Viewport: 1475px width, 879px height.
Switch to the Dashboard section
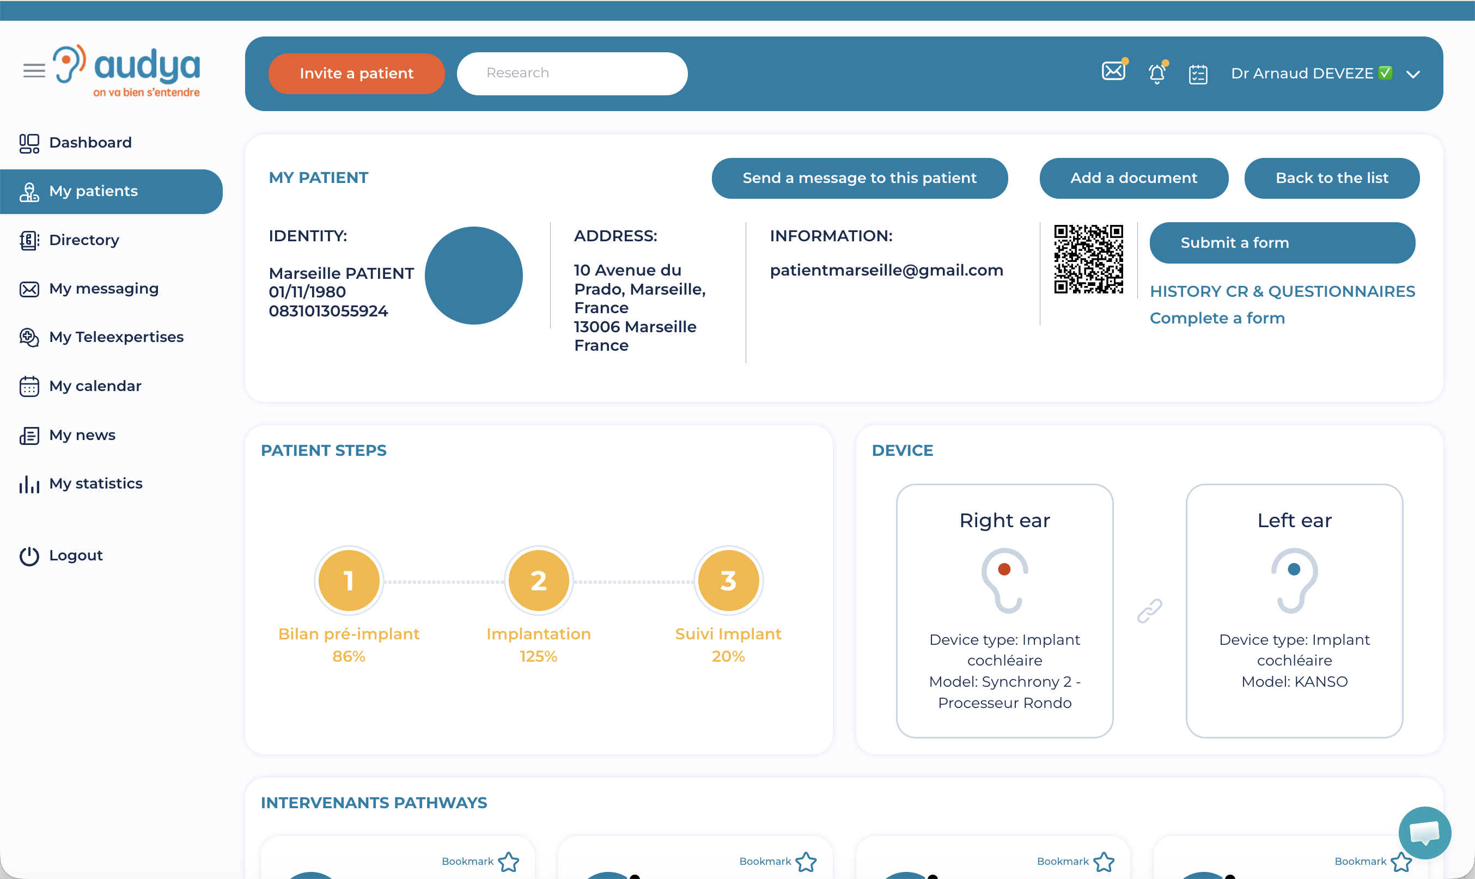tap(90, 142)
